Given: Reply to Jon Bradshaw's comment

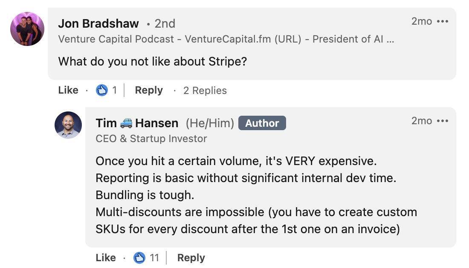Looking at the screenshot, I should coord(149,90).
